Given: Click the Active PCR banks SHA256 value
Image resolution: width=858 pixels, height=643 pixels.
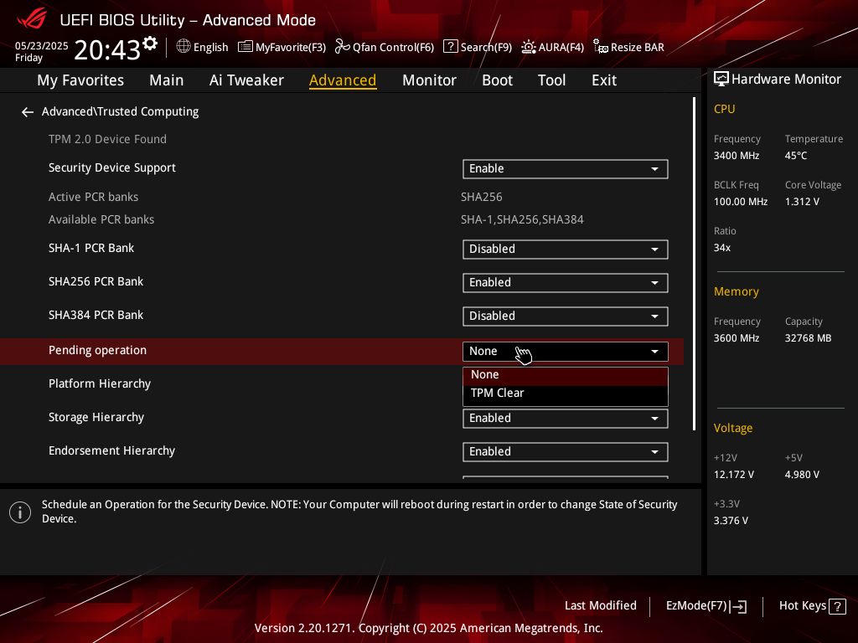Looking at the screenshot, I should click(482, 198).
